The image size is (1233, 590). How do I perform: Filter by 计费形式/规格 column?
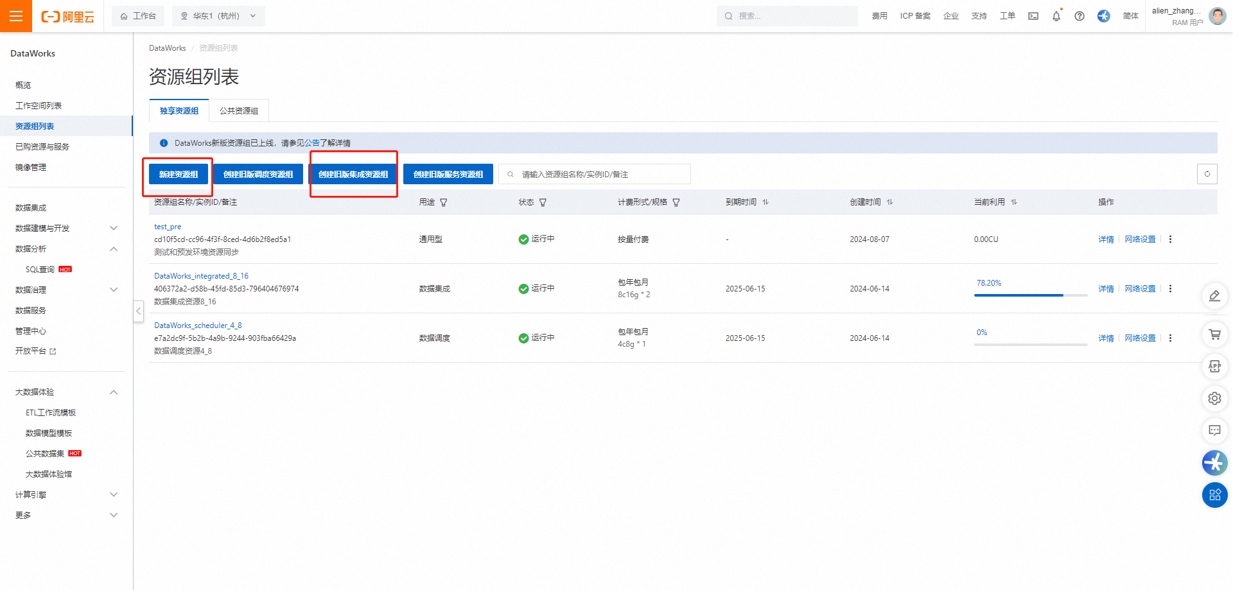click(x=676, y=202)
